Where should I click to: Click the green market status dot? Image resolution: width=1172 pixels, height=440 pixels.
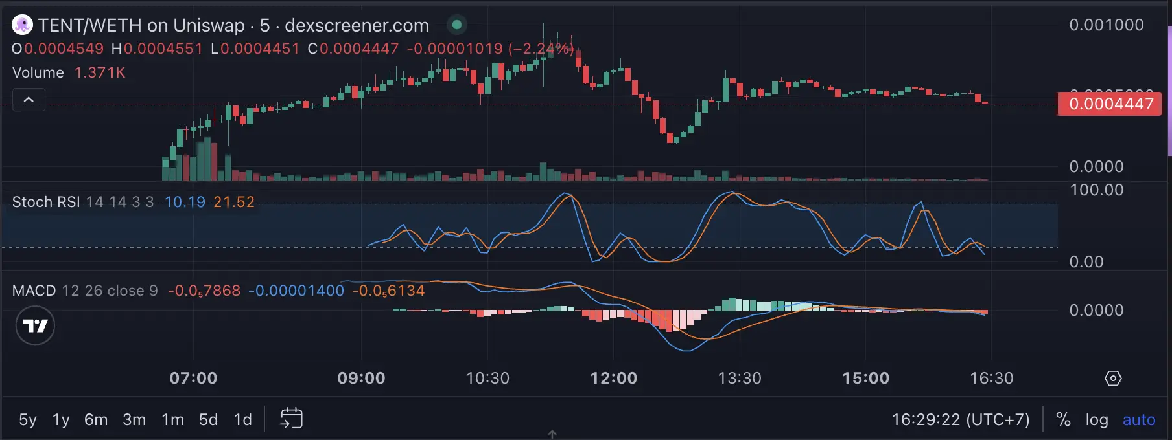point(456,25)
